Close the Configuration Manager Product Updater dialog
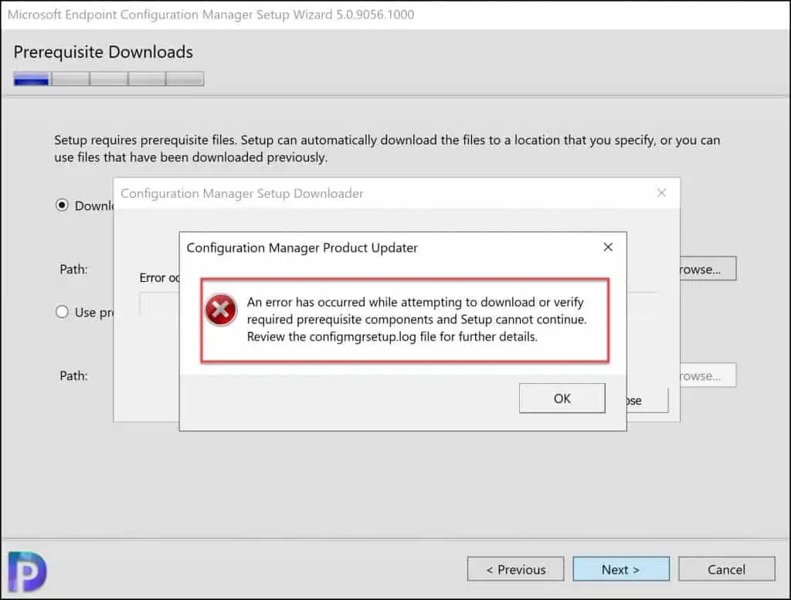 point(608,247)
